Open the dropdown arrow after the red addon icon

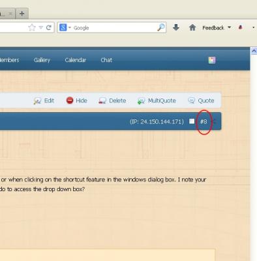tap(253, 27)
